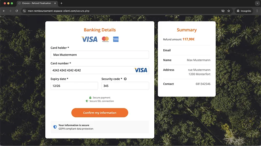The image size is (261, 146).
Task: Click the Visa logo under Banking Details
Action: pyautogui.click(x=89, y=39)
